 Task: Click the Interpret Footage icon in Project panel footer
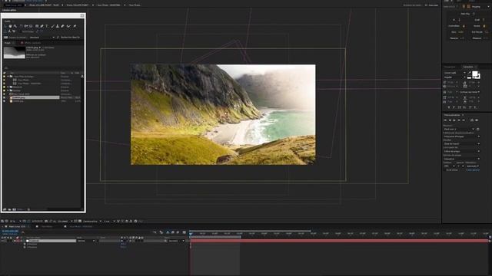[x=5, y=209]
